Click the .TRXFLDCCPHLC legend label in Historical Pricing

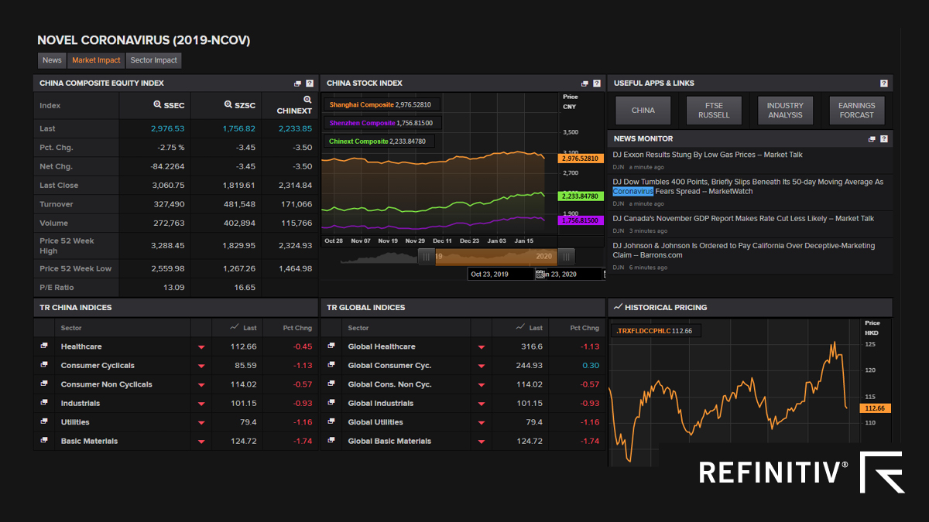pyautogui.click(x=656, y=331)
